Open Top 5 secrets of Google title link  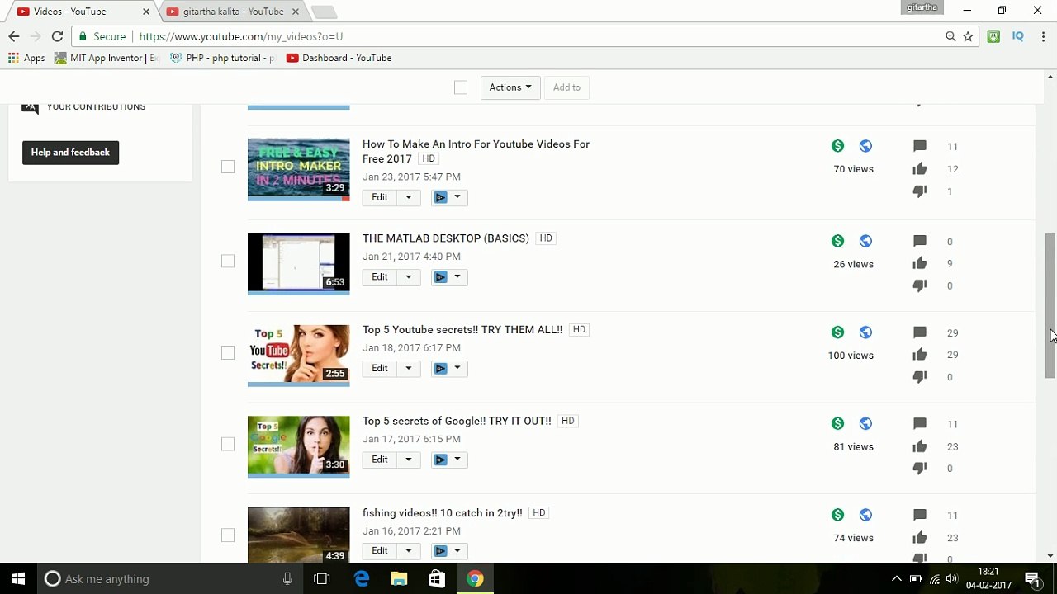457,421
